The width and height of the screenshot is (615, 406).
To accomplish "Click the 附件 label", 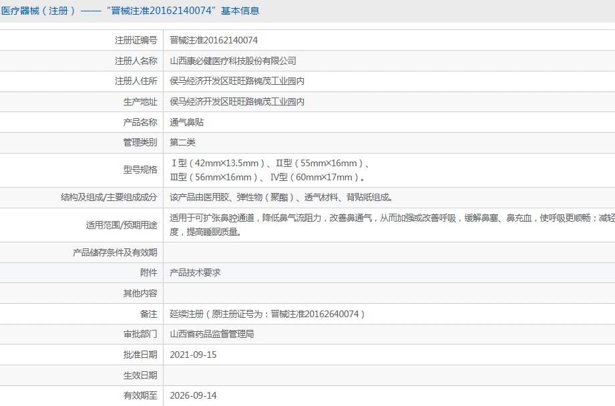I will coord(149,272).
